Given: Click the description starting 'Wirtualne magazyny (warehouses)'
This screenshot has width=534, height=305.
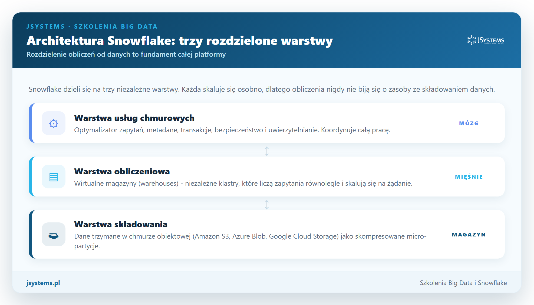Looking at the screenshot, I should (x=243, y=184).
